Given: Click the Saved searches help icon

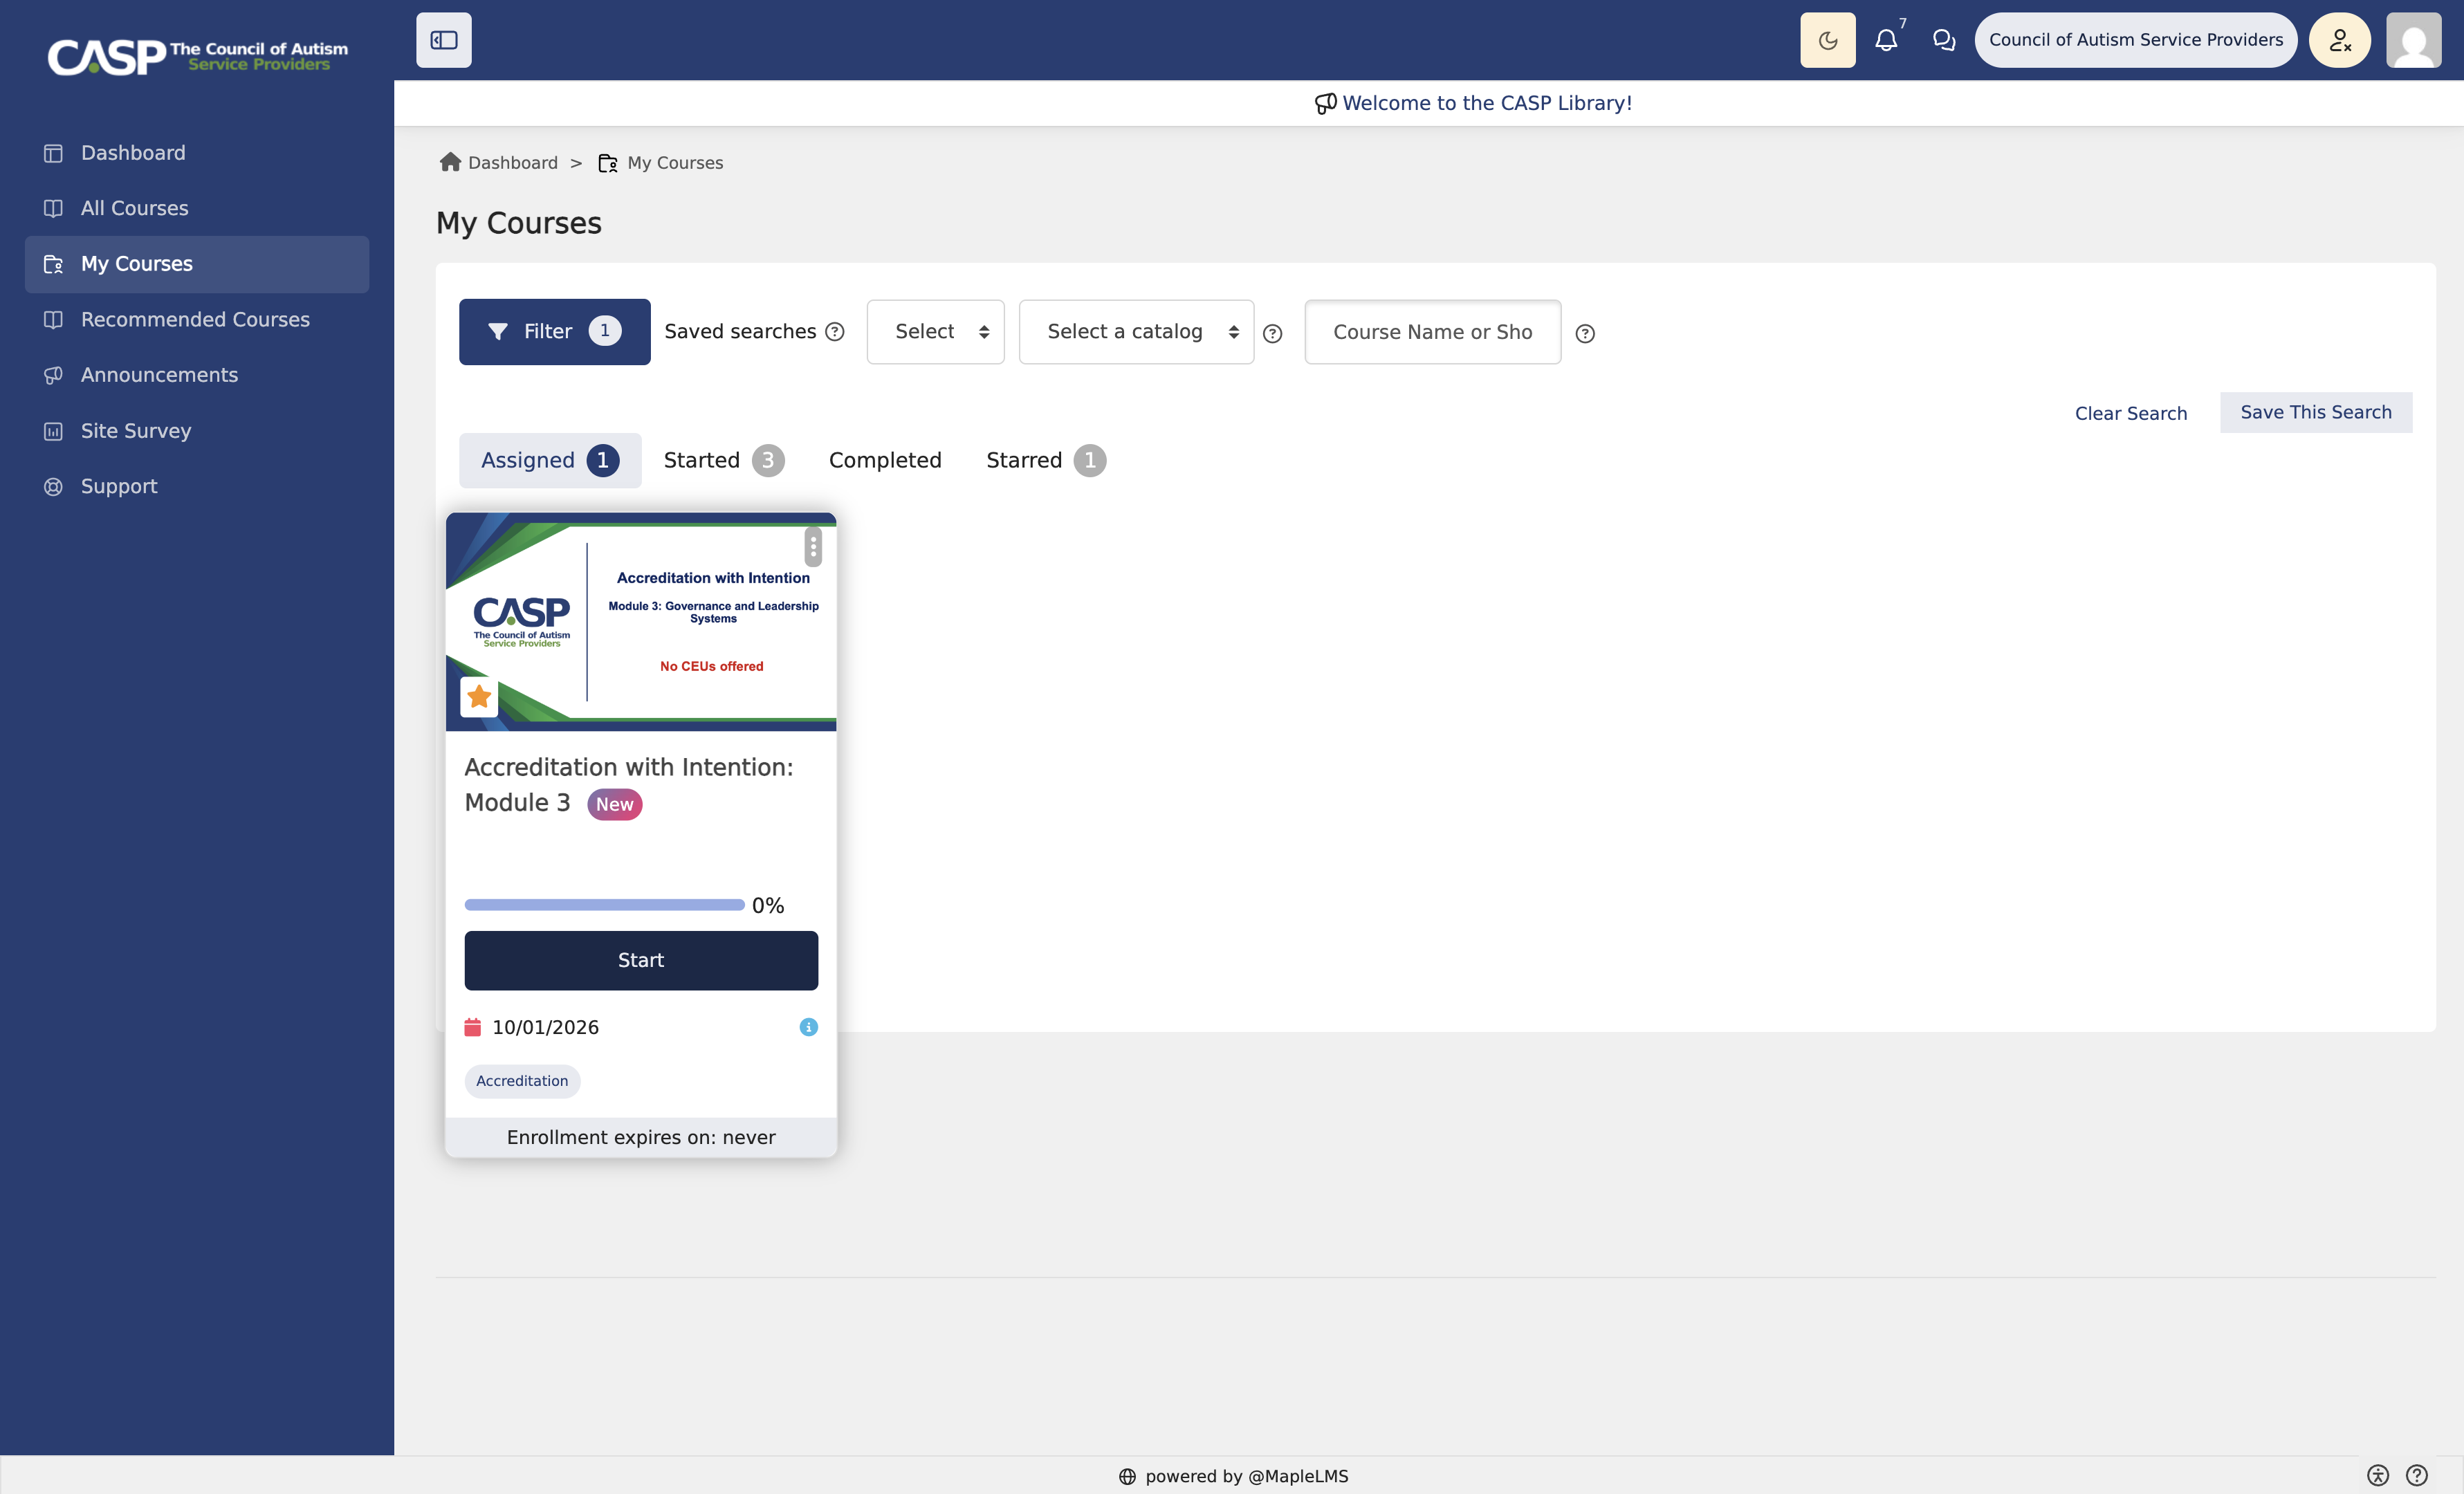Looking at the screenshot, I should point(834,331).
